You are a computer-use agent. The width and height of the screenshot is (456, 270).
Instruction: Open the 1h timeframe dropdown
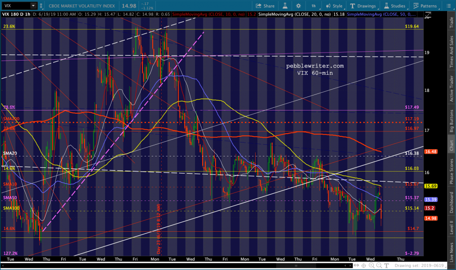pos(314,6)
